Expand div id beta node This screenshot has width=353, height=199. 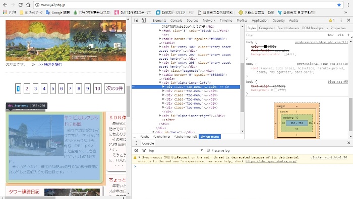pos(153,132)
